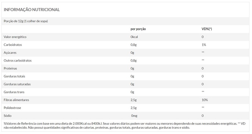
Task: Click the 0kcal energy value
Action: [134, 37]
